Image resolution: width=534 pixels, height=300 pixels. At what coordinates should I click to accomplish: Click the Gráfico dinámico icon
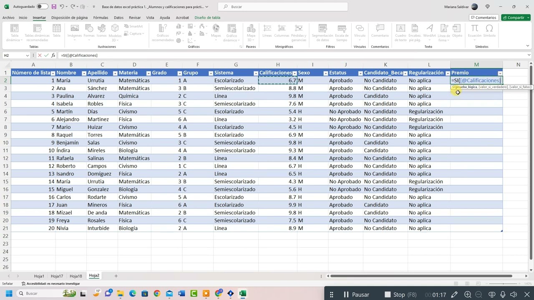[232, 32]
